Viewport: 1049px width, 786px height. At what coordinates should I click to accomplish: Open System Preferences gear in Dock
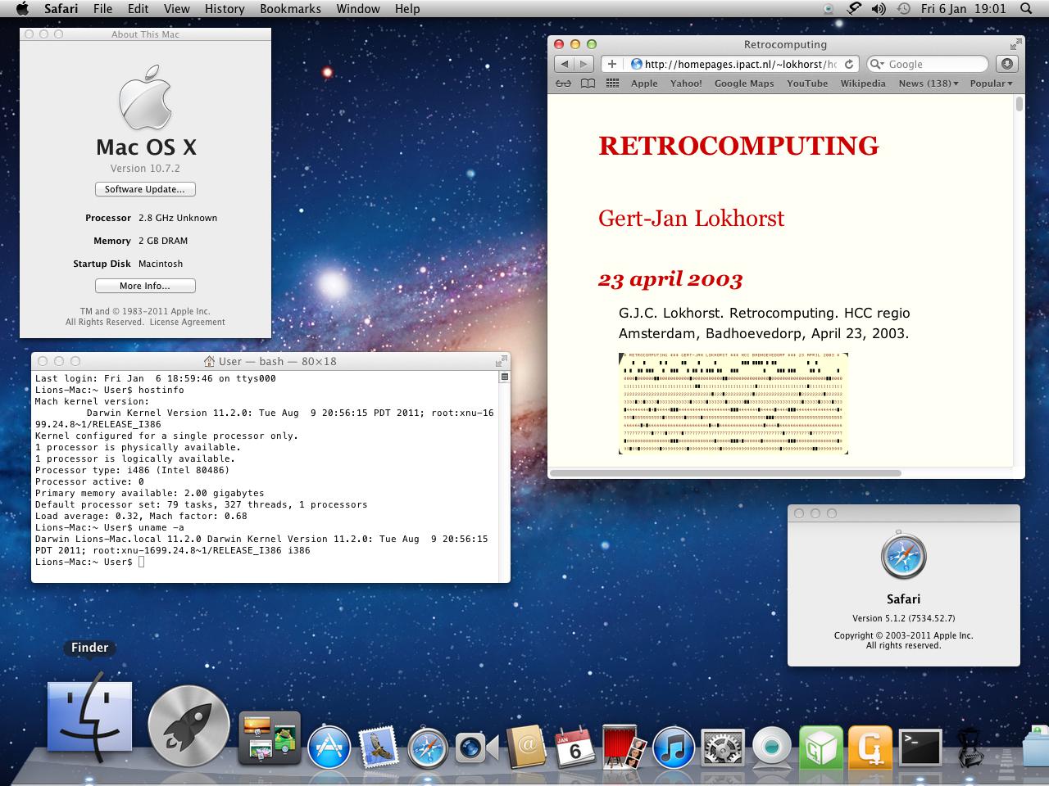pos(723,747)
